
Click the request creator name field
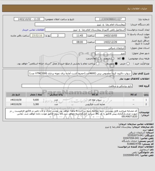85,30
